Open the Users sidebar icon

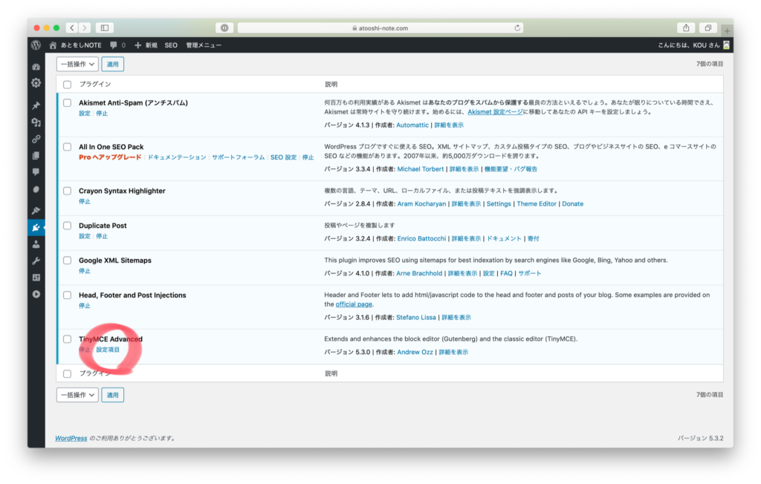click(36, 244)
